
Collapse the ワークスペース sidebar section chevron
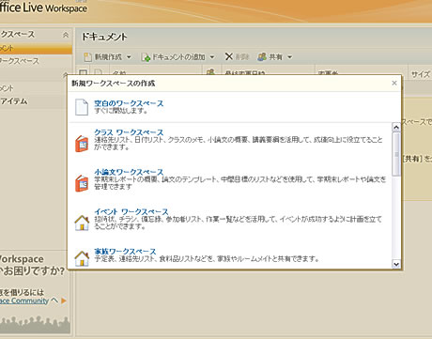tap(66, 35)
